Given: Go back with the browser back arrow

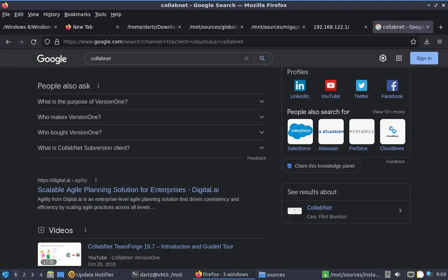Looking at the screenshot, I should 8,42.
